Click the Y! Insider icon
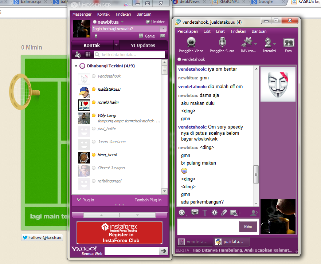Viewport: 321px width, 264px height. point(148,22)
